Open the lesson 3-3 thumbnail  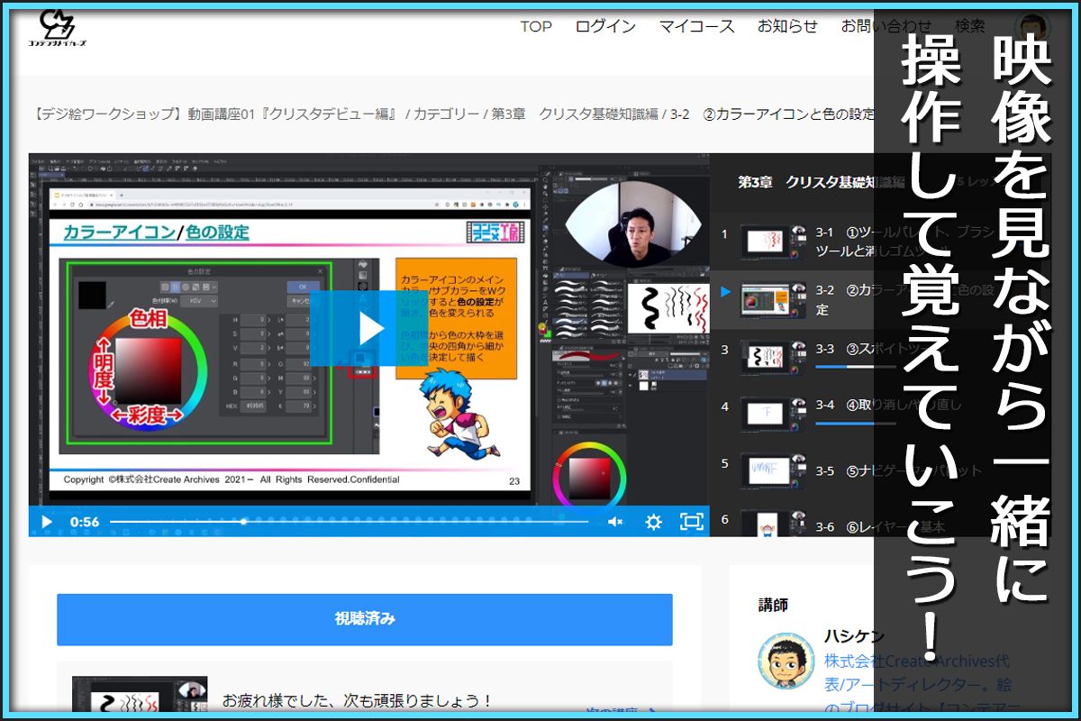tap(773, 357)
